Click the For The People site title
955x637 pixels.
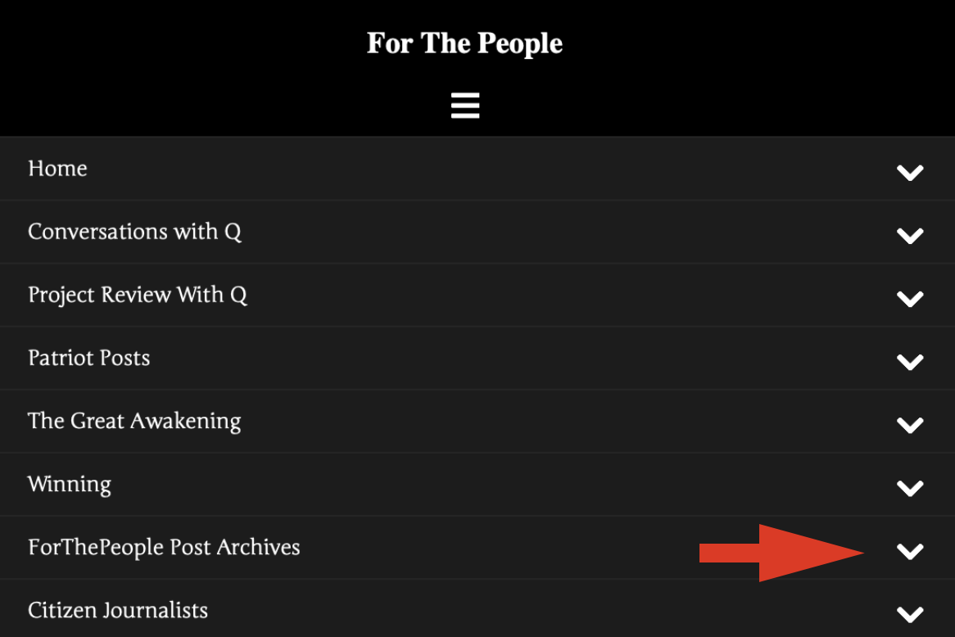(x=464, y=43)
